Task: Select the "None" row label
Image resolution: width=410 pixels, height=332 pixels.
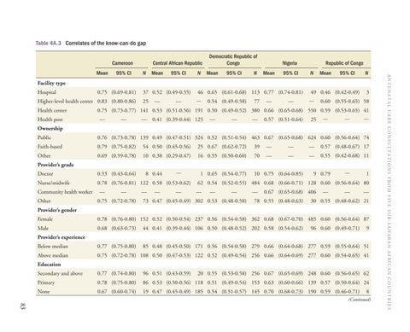Action: (x=44, y=292)
